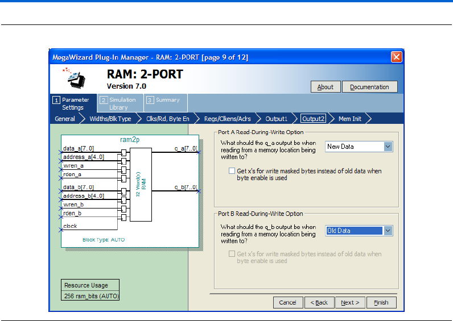Viewport: 453px width, 321px height.
Task: Go to the Clks/Rd, Byte En page
Action: coord(167,119)
